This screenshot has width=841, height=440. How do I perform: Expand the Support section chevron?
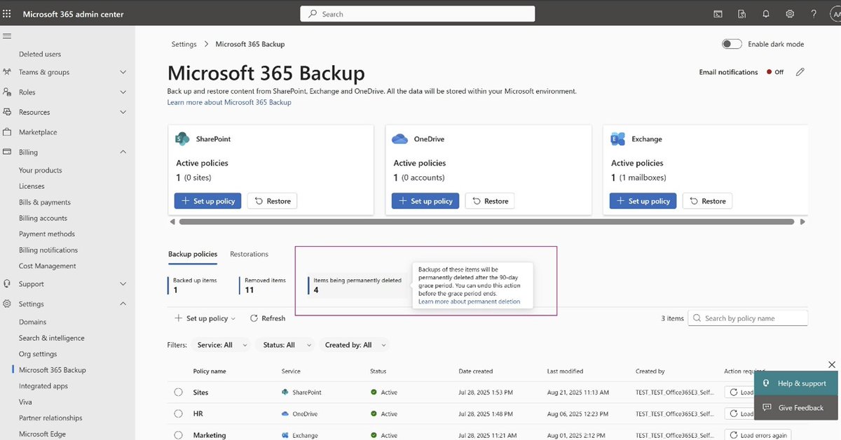click(123, 284)
